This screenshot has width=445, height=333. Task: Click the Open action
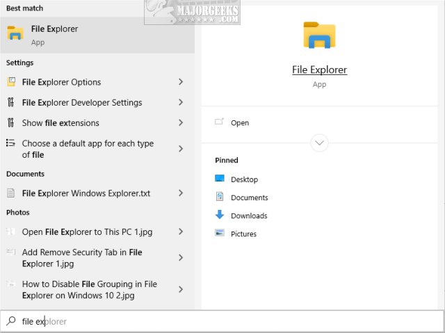(x=240, y=123)
